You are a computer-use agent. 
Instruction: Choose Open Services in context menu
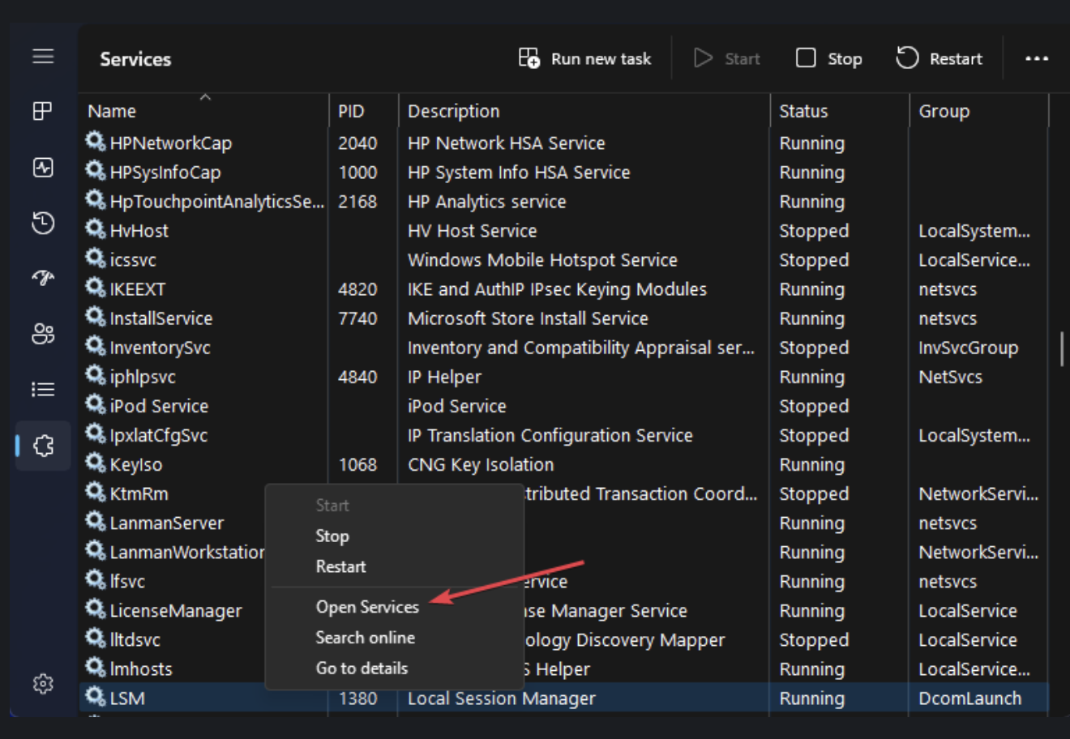coord(367,607)
